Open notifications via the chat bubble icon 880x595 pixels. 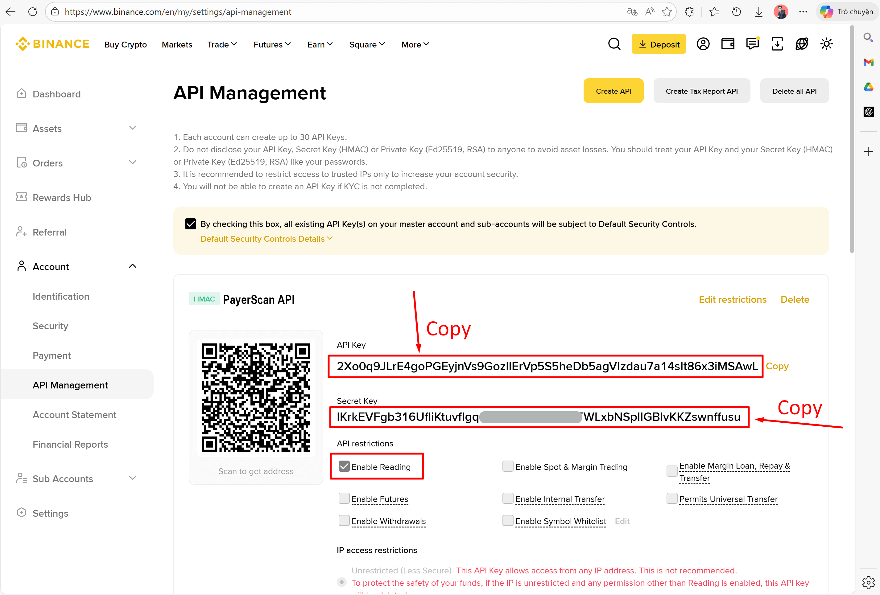(752, 43)
